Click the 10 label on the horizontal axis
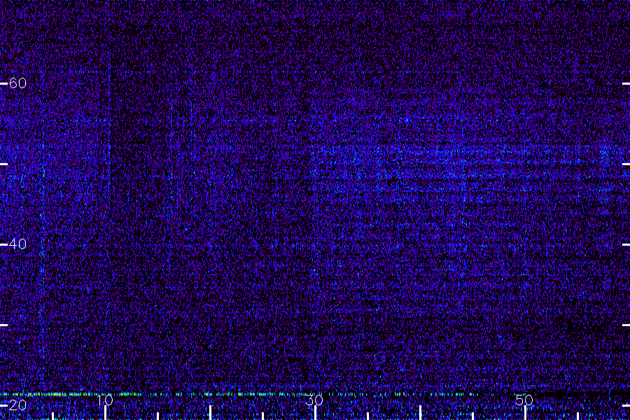This screenshot has height=420, width=630. tap(105, 400)
